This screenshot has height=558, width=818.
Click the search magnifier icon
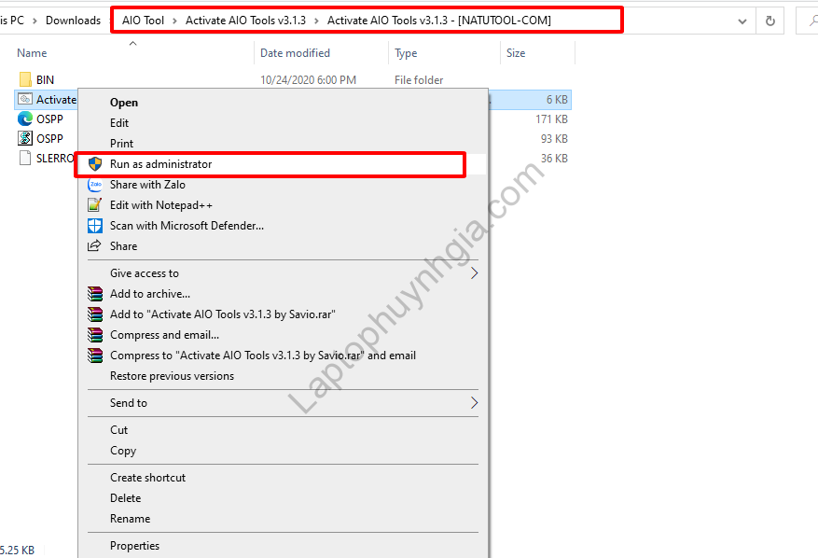(x=812, y=21)
